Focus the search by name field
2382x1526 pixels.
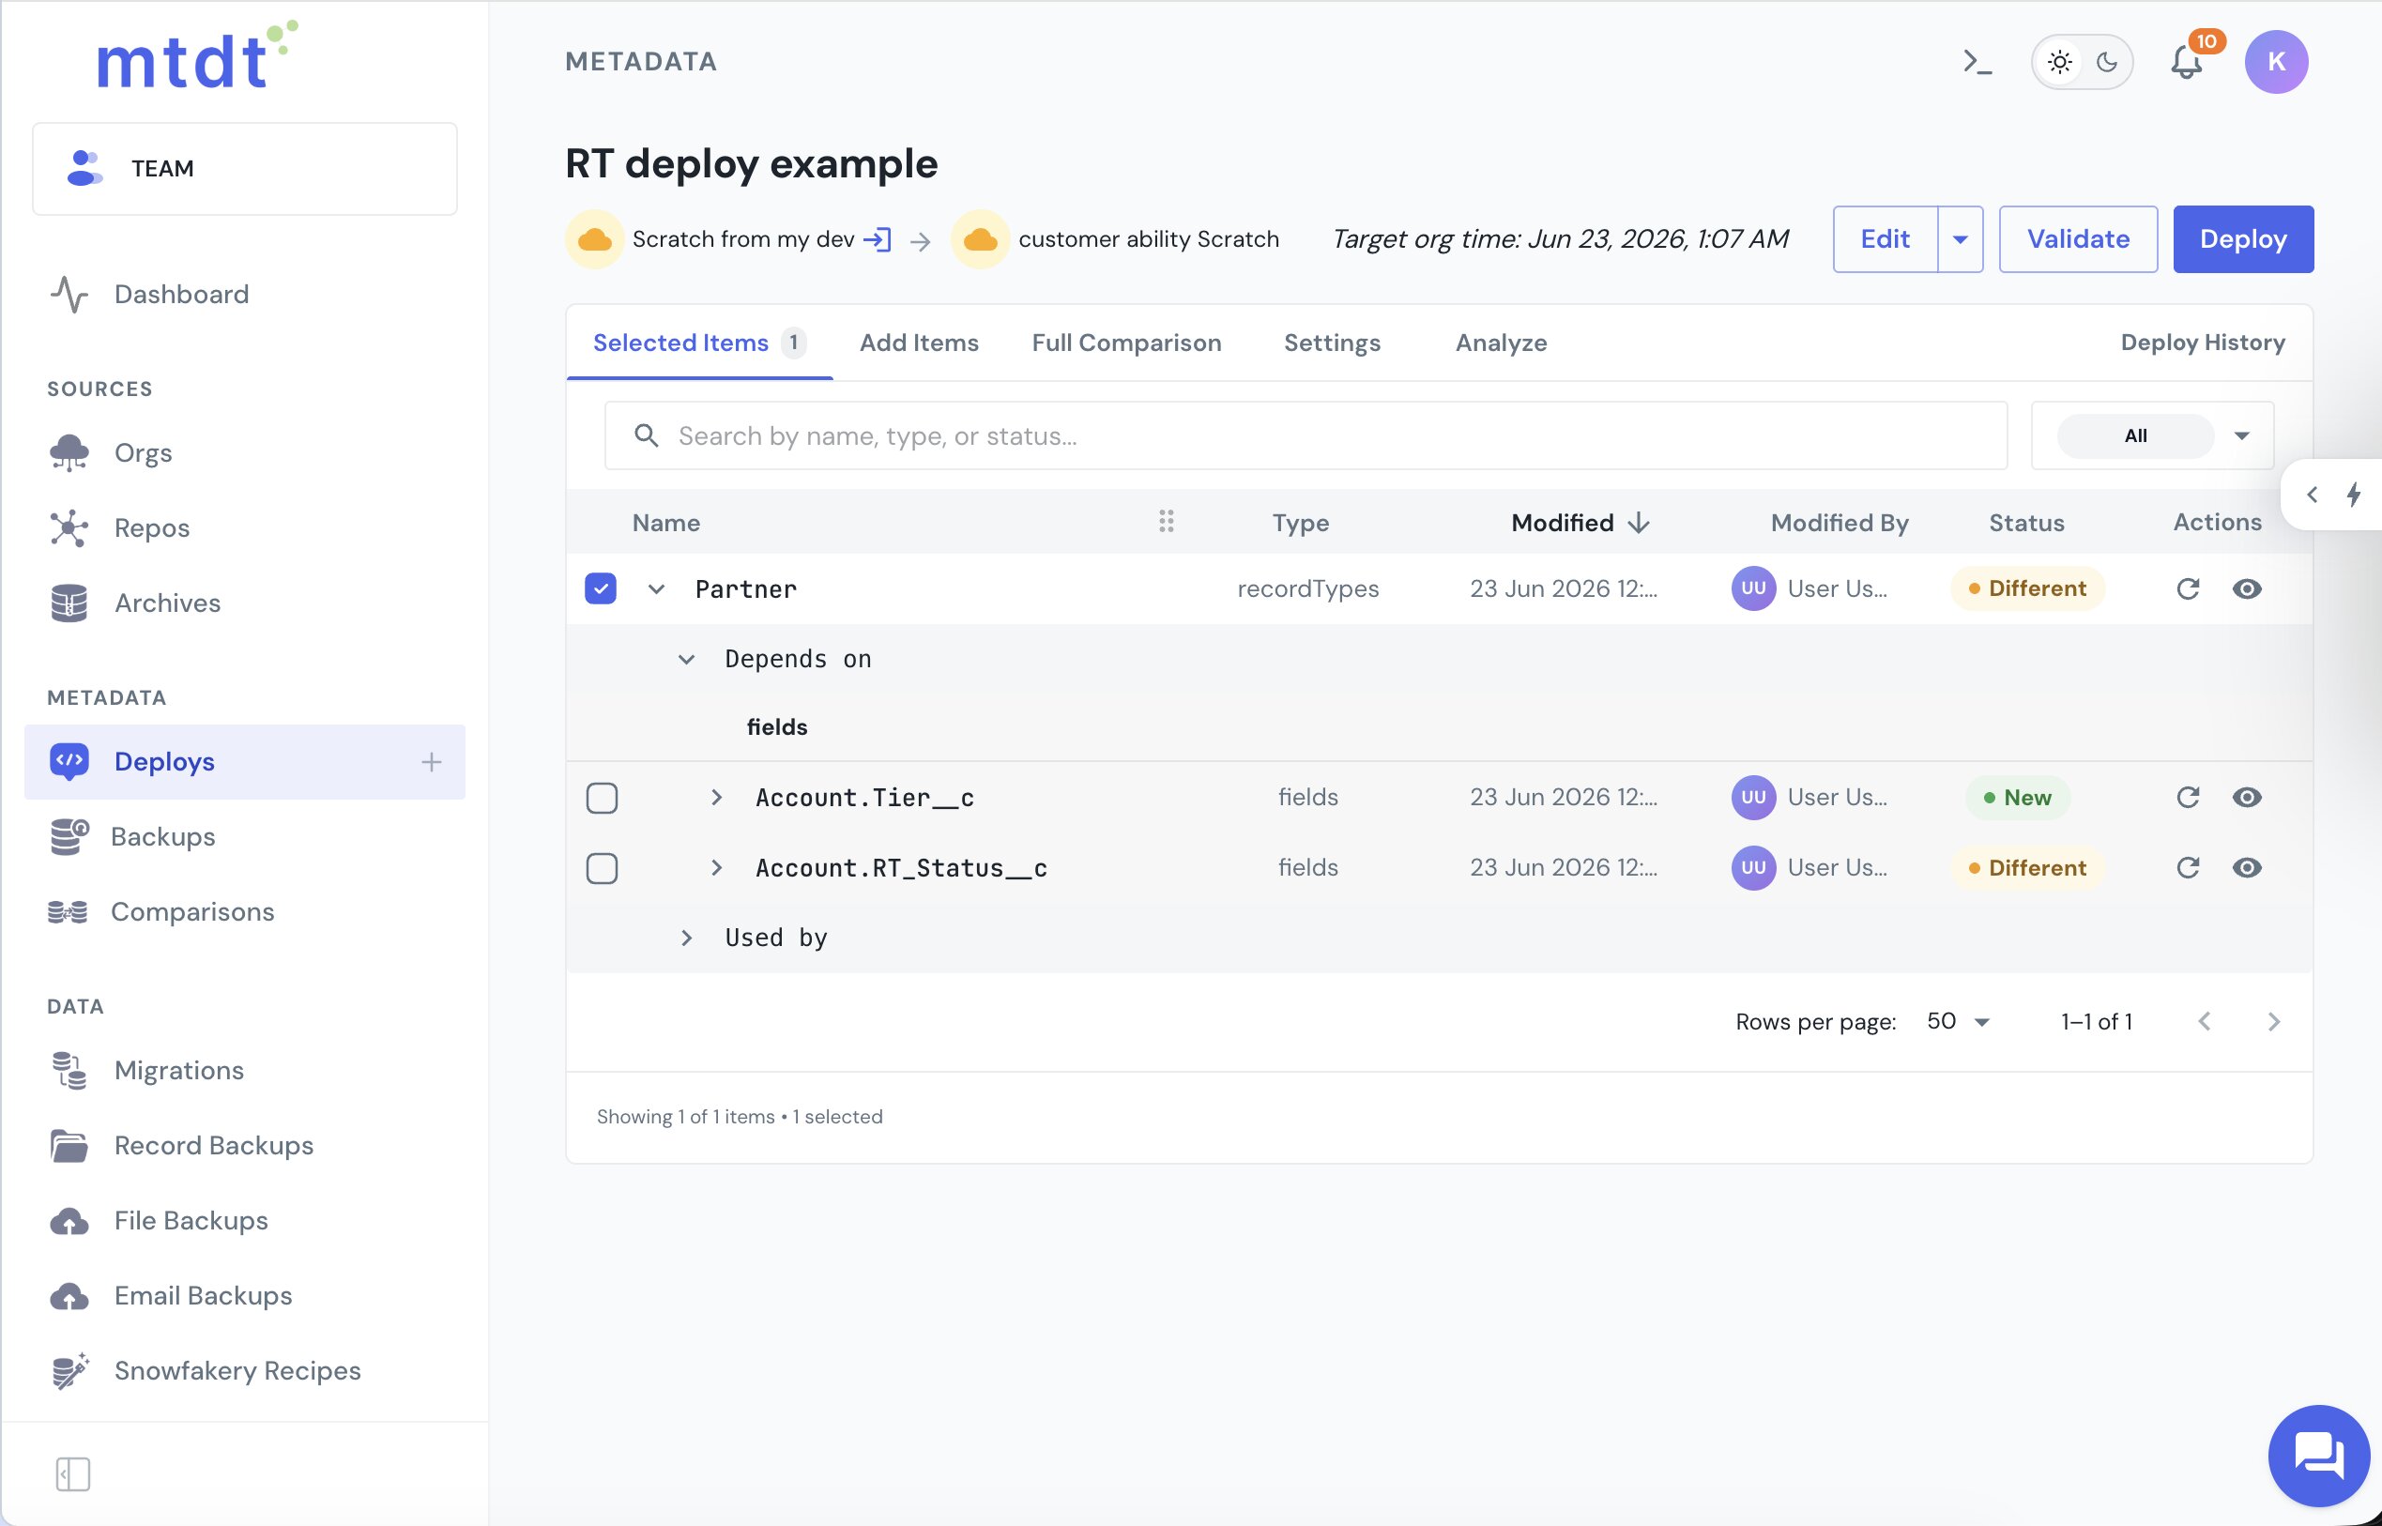[x=1306, y=436]
